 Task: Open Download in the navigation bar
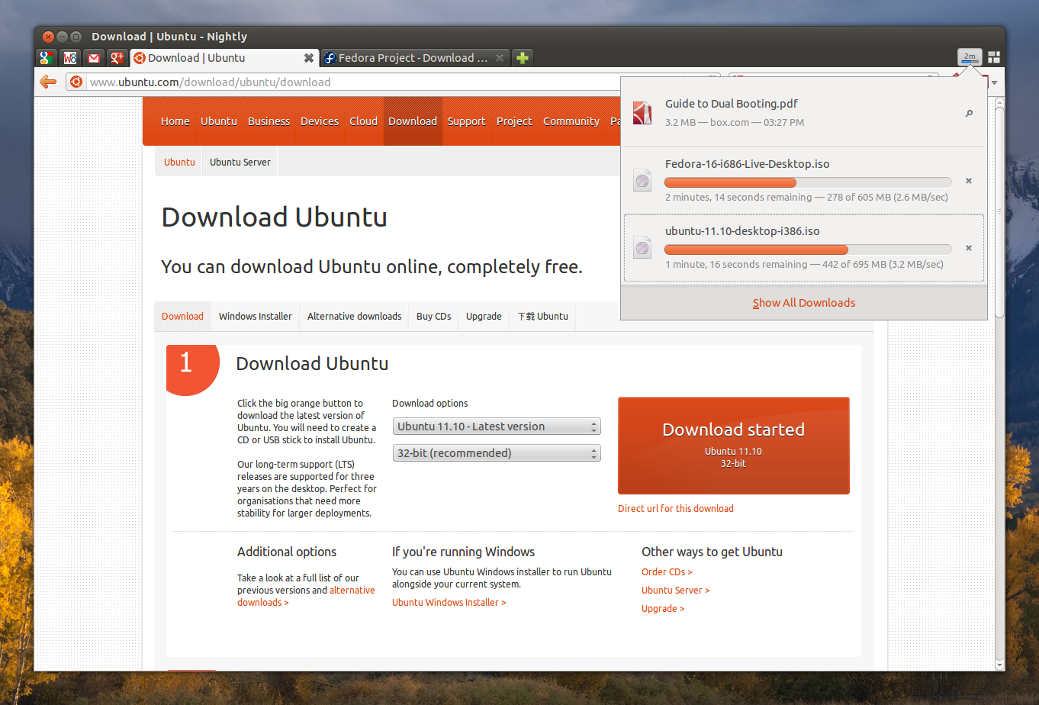(413, 121)
